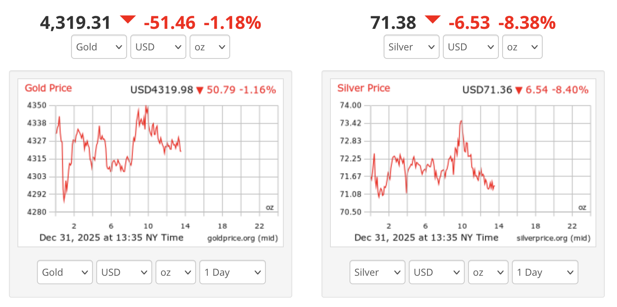Click the red down arrow beside 71.38
This screenshot has height=307, width=617.
(433, 19)
